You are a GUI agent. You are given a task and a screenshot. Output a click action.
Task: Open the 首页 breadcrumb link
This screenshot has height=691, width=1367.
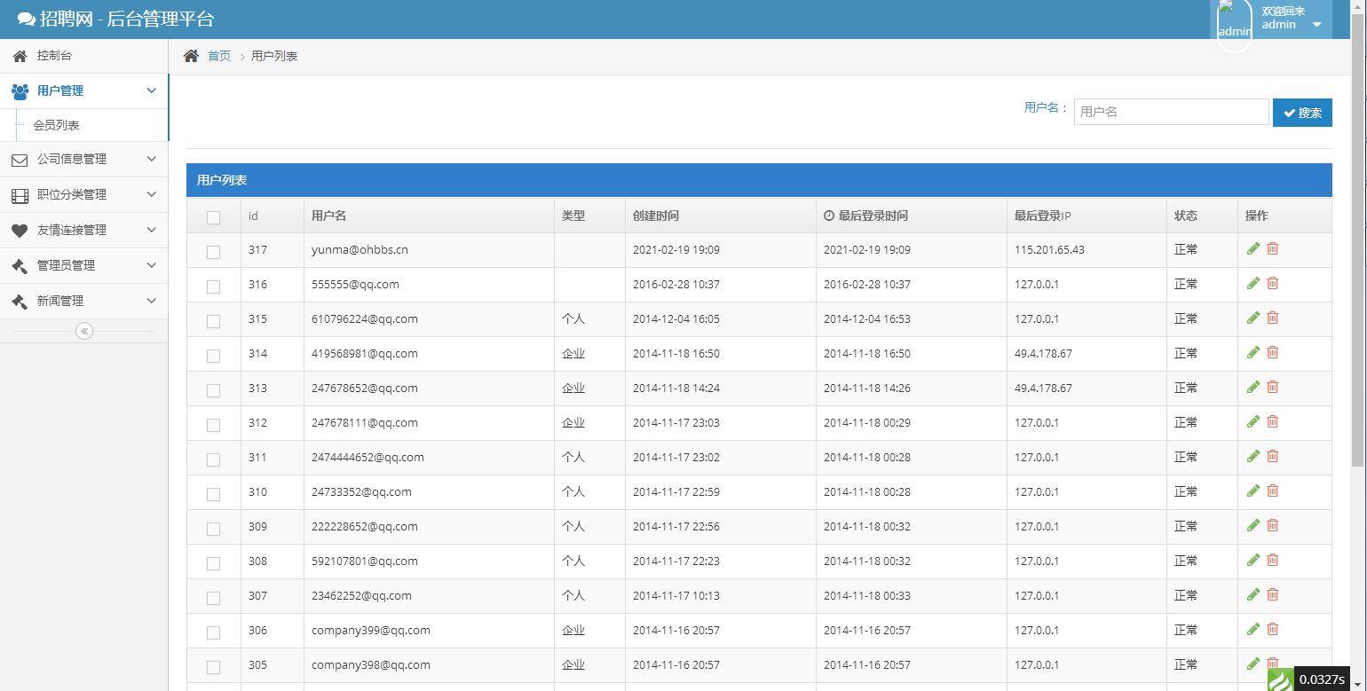click(219, 55)
